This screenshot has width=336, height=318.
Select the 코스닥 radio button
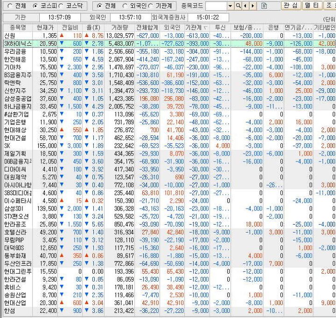[x=61, y=6]
